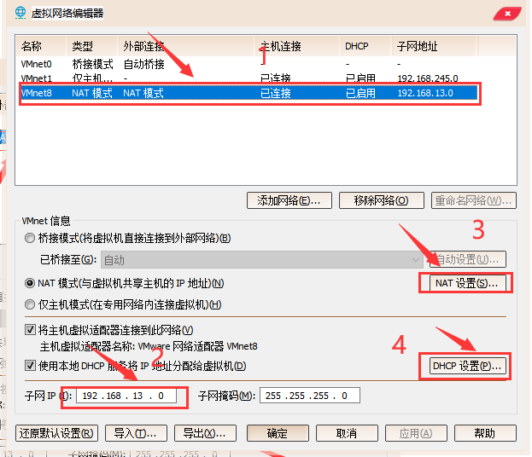Click the 子网地址 column header
The height and width of the screenshot is (457, 532).
(435, 46)
